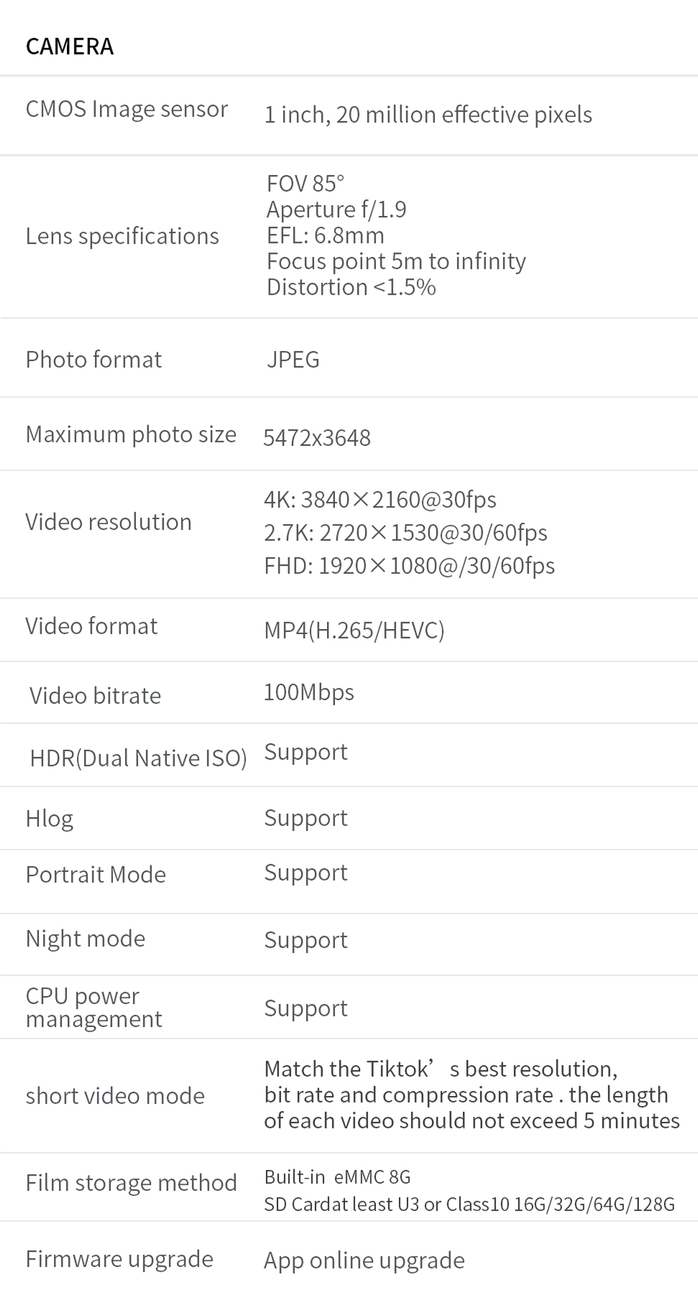Select the HDR(Dual Native ISO) label
The width and height of the screenshot is (698, 1307).
click(x=138, y=759)
